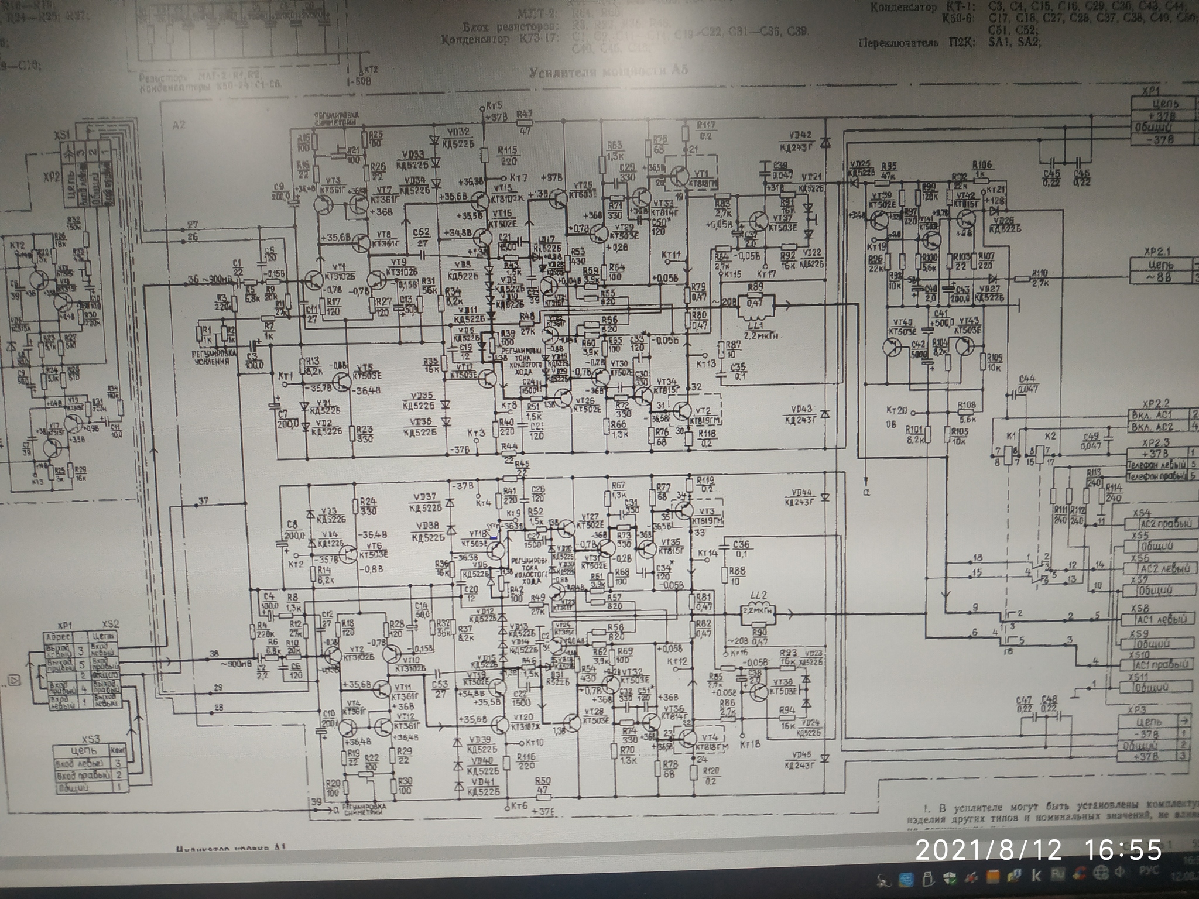Click the Кт6 test point label
Viewport: 1199px width, 899px height.
pos(519,807)
